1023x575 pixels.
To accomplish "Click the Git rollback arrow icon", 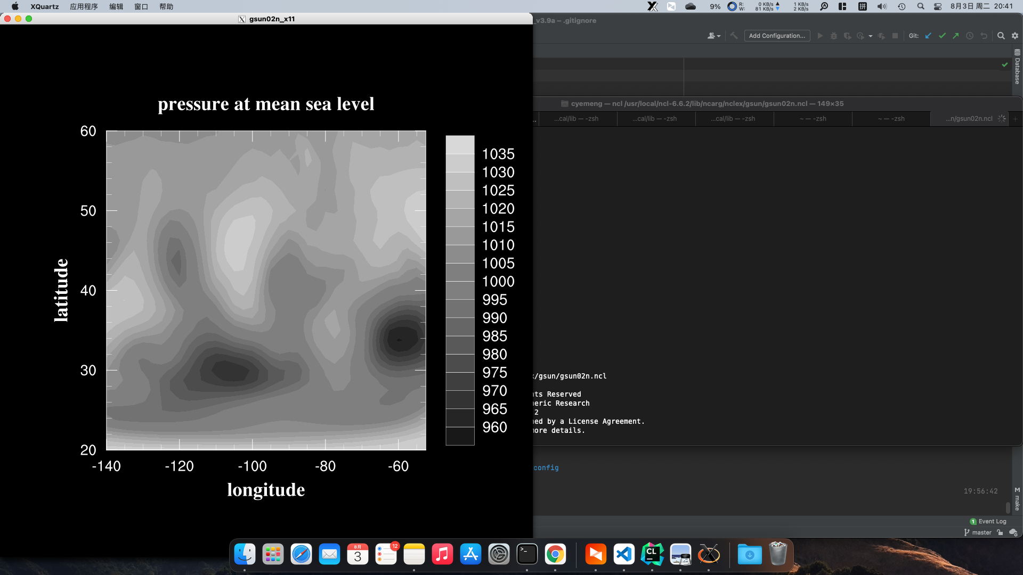I will 984,36.
